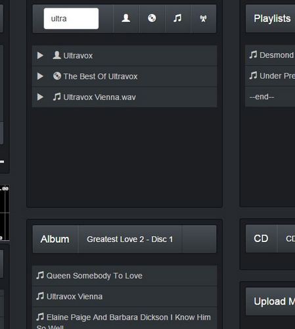Viewport: 295px width, 329px height.
Task: Open the Playlists panel header
Action: (x=272, y=18)
